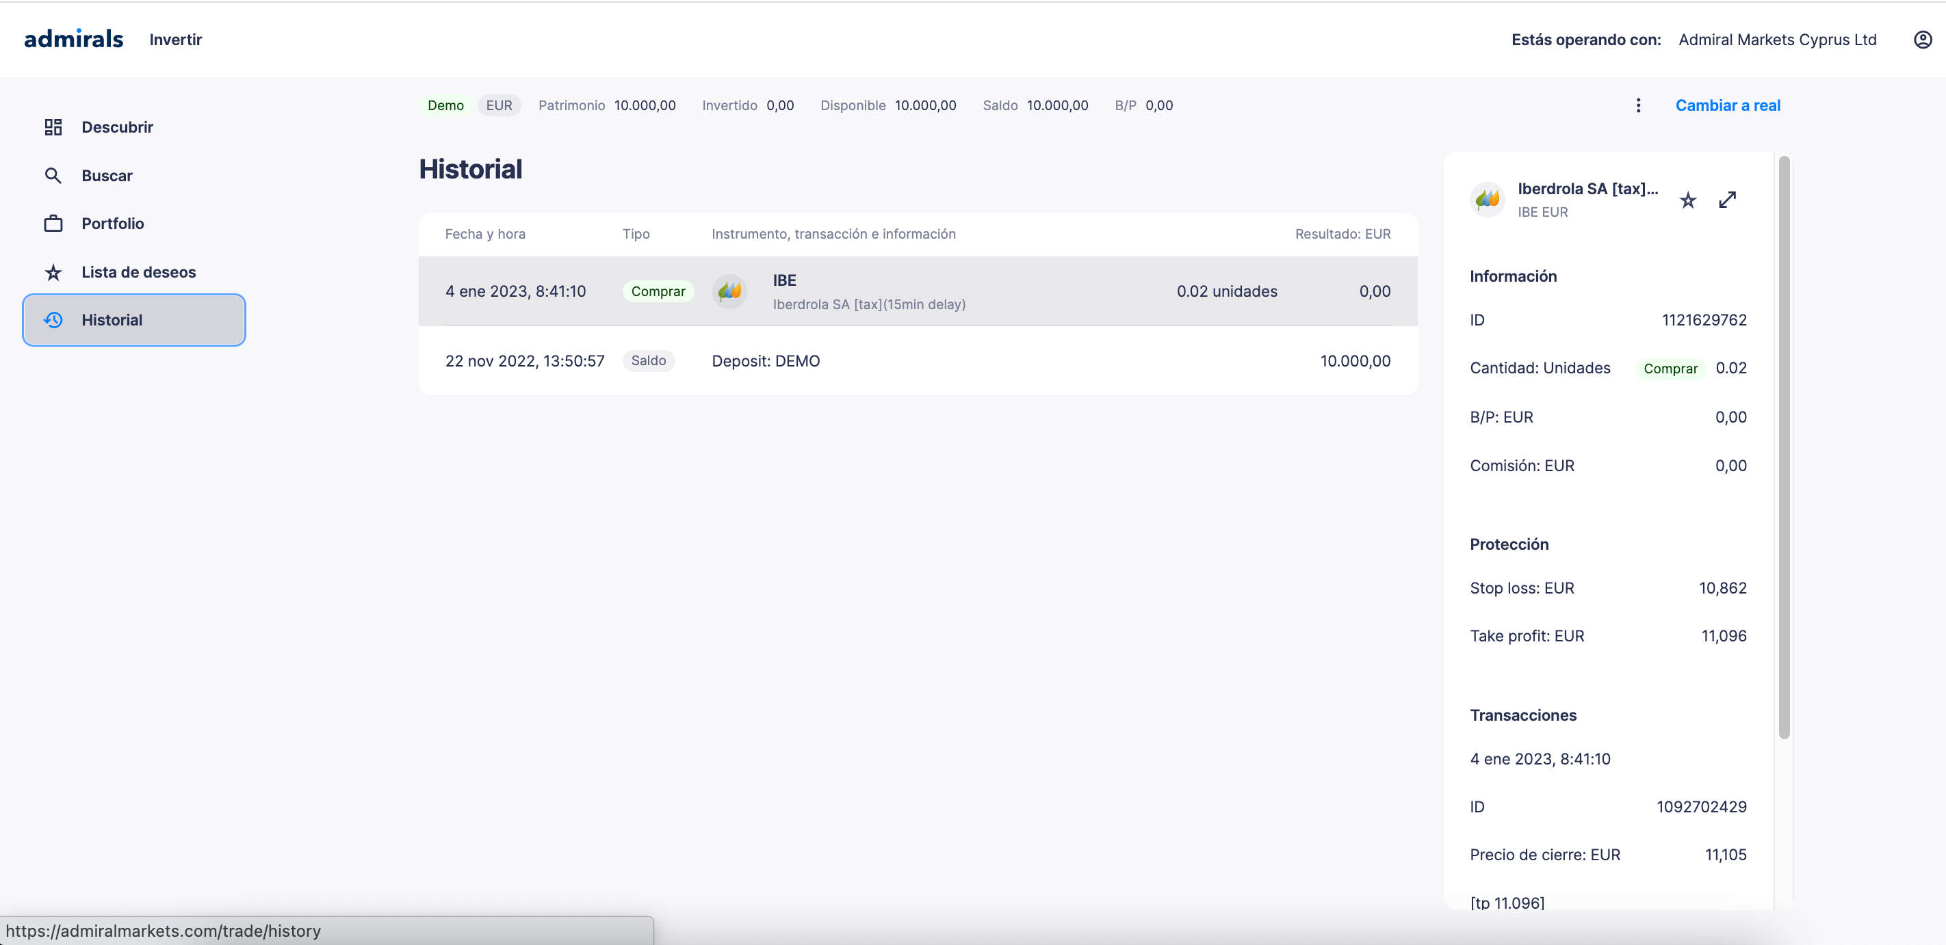Click the Lista de deseos star icon

point(53,271)
